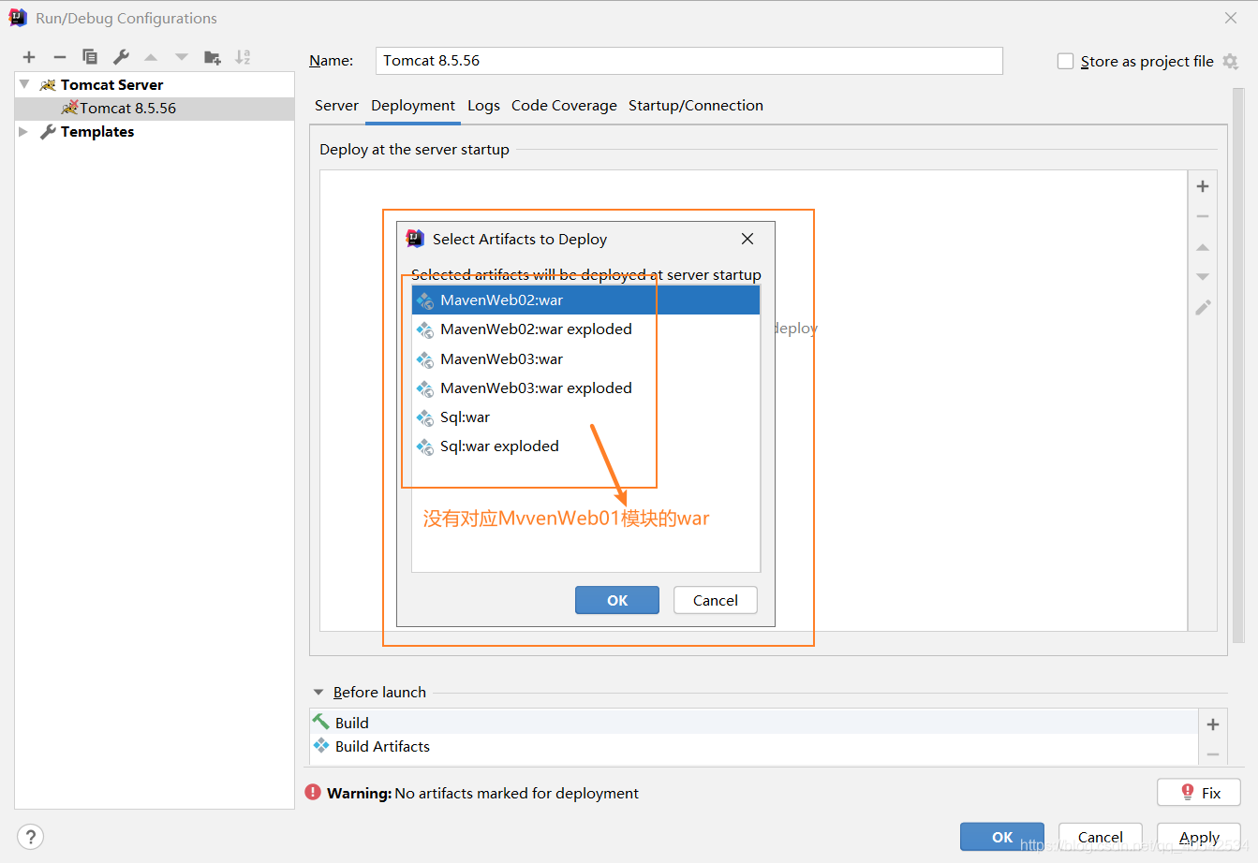Click Fix button for warning
Viewport: 1258px width, 863px height.
point(1199,793)
